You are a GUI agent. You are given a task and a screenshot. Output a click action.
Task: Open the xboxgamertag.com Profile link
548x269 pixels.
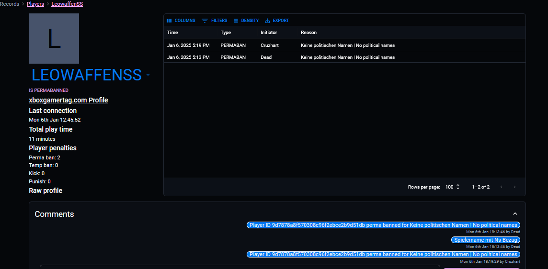click(x=68, y=100)
